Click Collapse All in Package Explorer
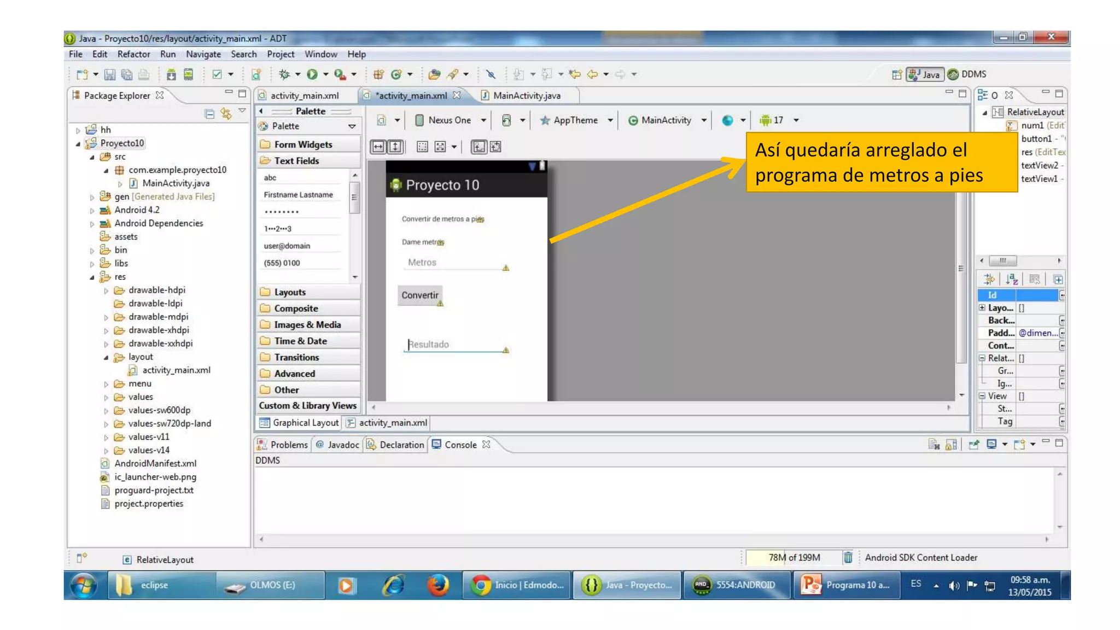Image resolution: width=1120 pixels, height=630 pixels. click(x=209, y=114)
